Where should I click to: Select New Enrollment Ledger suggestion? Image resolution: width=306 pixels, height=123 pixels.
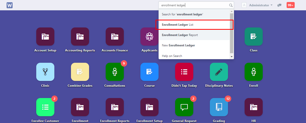[194, 45]
